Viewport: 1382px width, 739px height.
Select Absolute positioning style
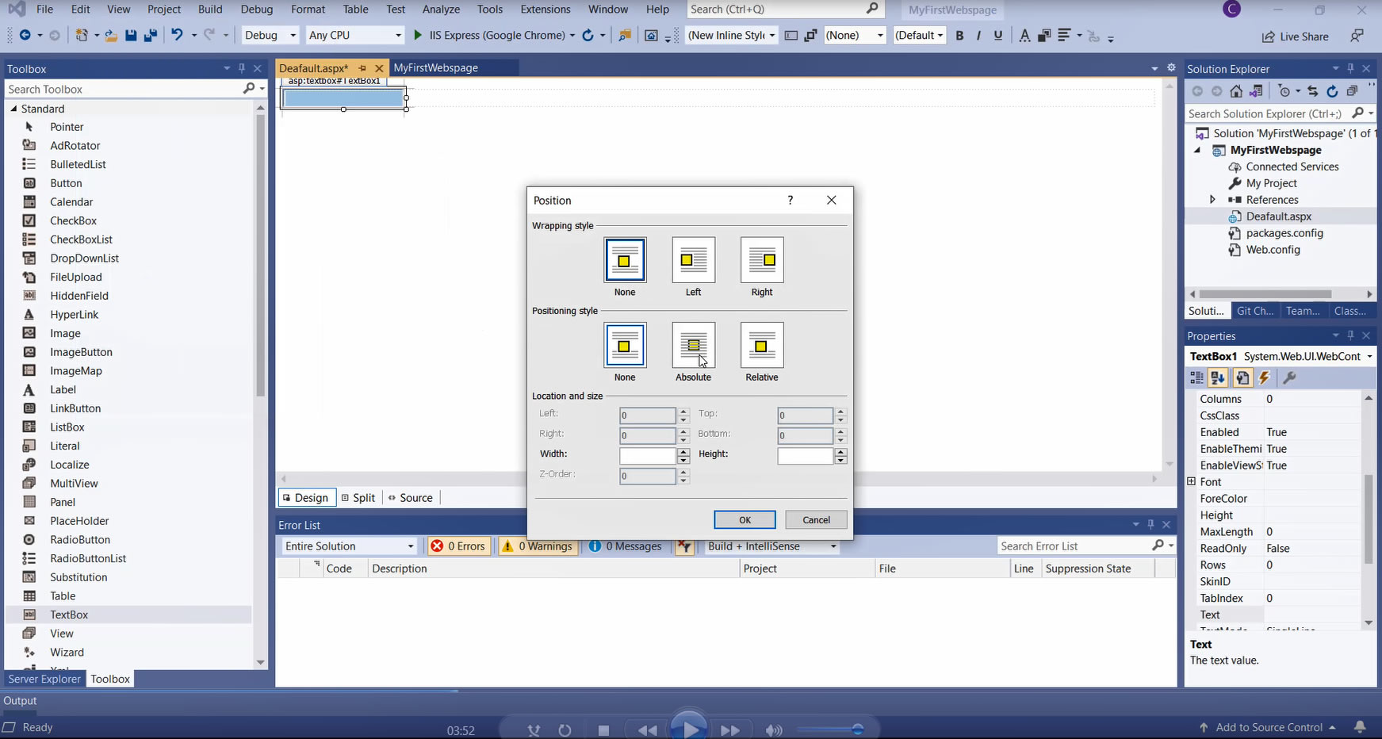pos(693,346)
